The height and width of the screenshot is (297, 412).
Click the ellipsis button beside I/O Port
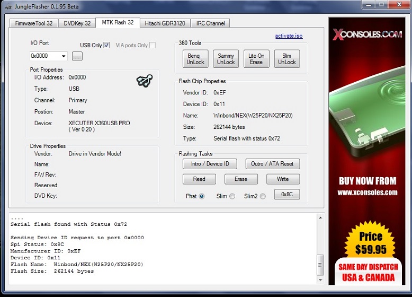point(77,56)
